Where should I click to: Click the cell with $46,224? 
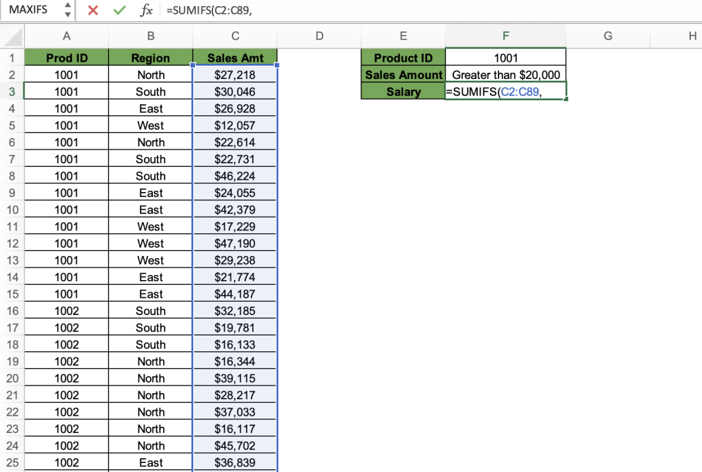click(x=235, y=176)
